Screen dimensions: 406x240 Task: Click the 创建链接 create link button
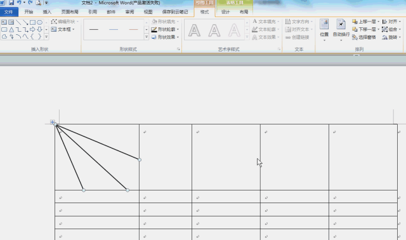(298, 37)
